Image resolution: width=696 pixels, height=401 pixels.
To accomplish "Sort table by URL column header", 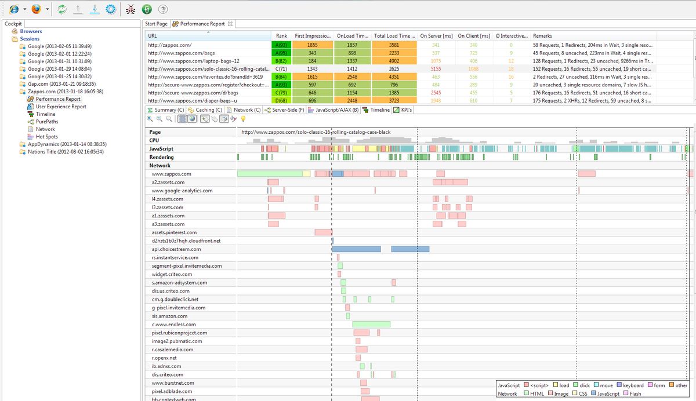I will coord(208,35).
